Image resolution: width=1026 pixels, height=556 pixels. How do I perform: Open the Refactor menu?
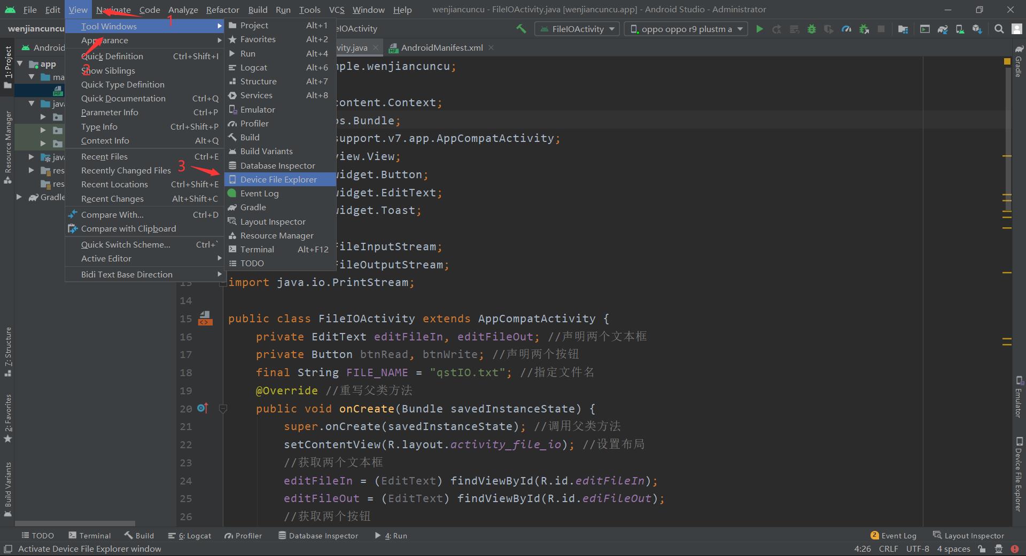(223, 10)
